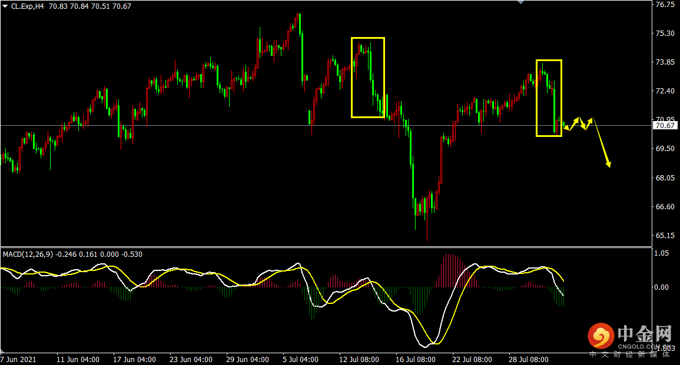Select the yellow rectangle around the 28 Jul drop
The height and width of the screenshot is (365, 680).
549,98
